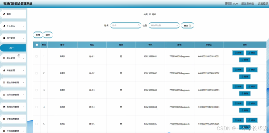Click 修改 for the 账号4 row
The image size is (269, 133).
point(252,103)
